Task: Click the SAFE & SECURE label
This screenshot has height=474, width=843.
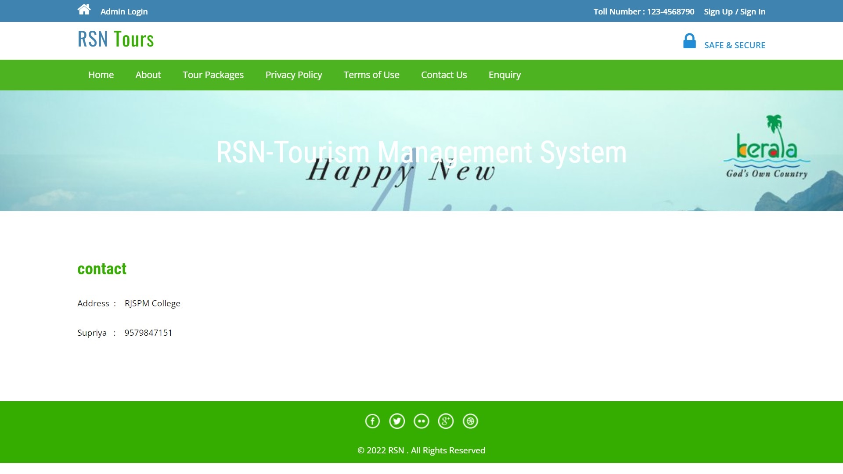Action: [x=735, y=45]
